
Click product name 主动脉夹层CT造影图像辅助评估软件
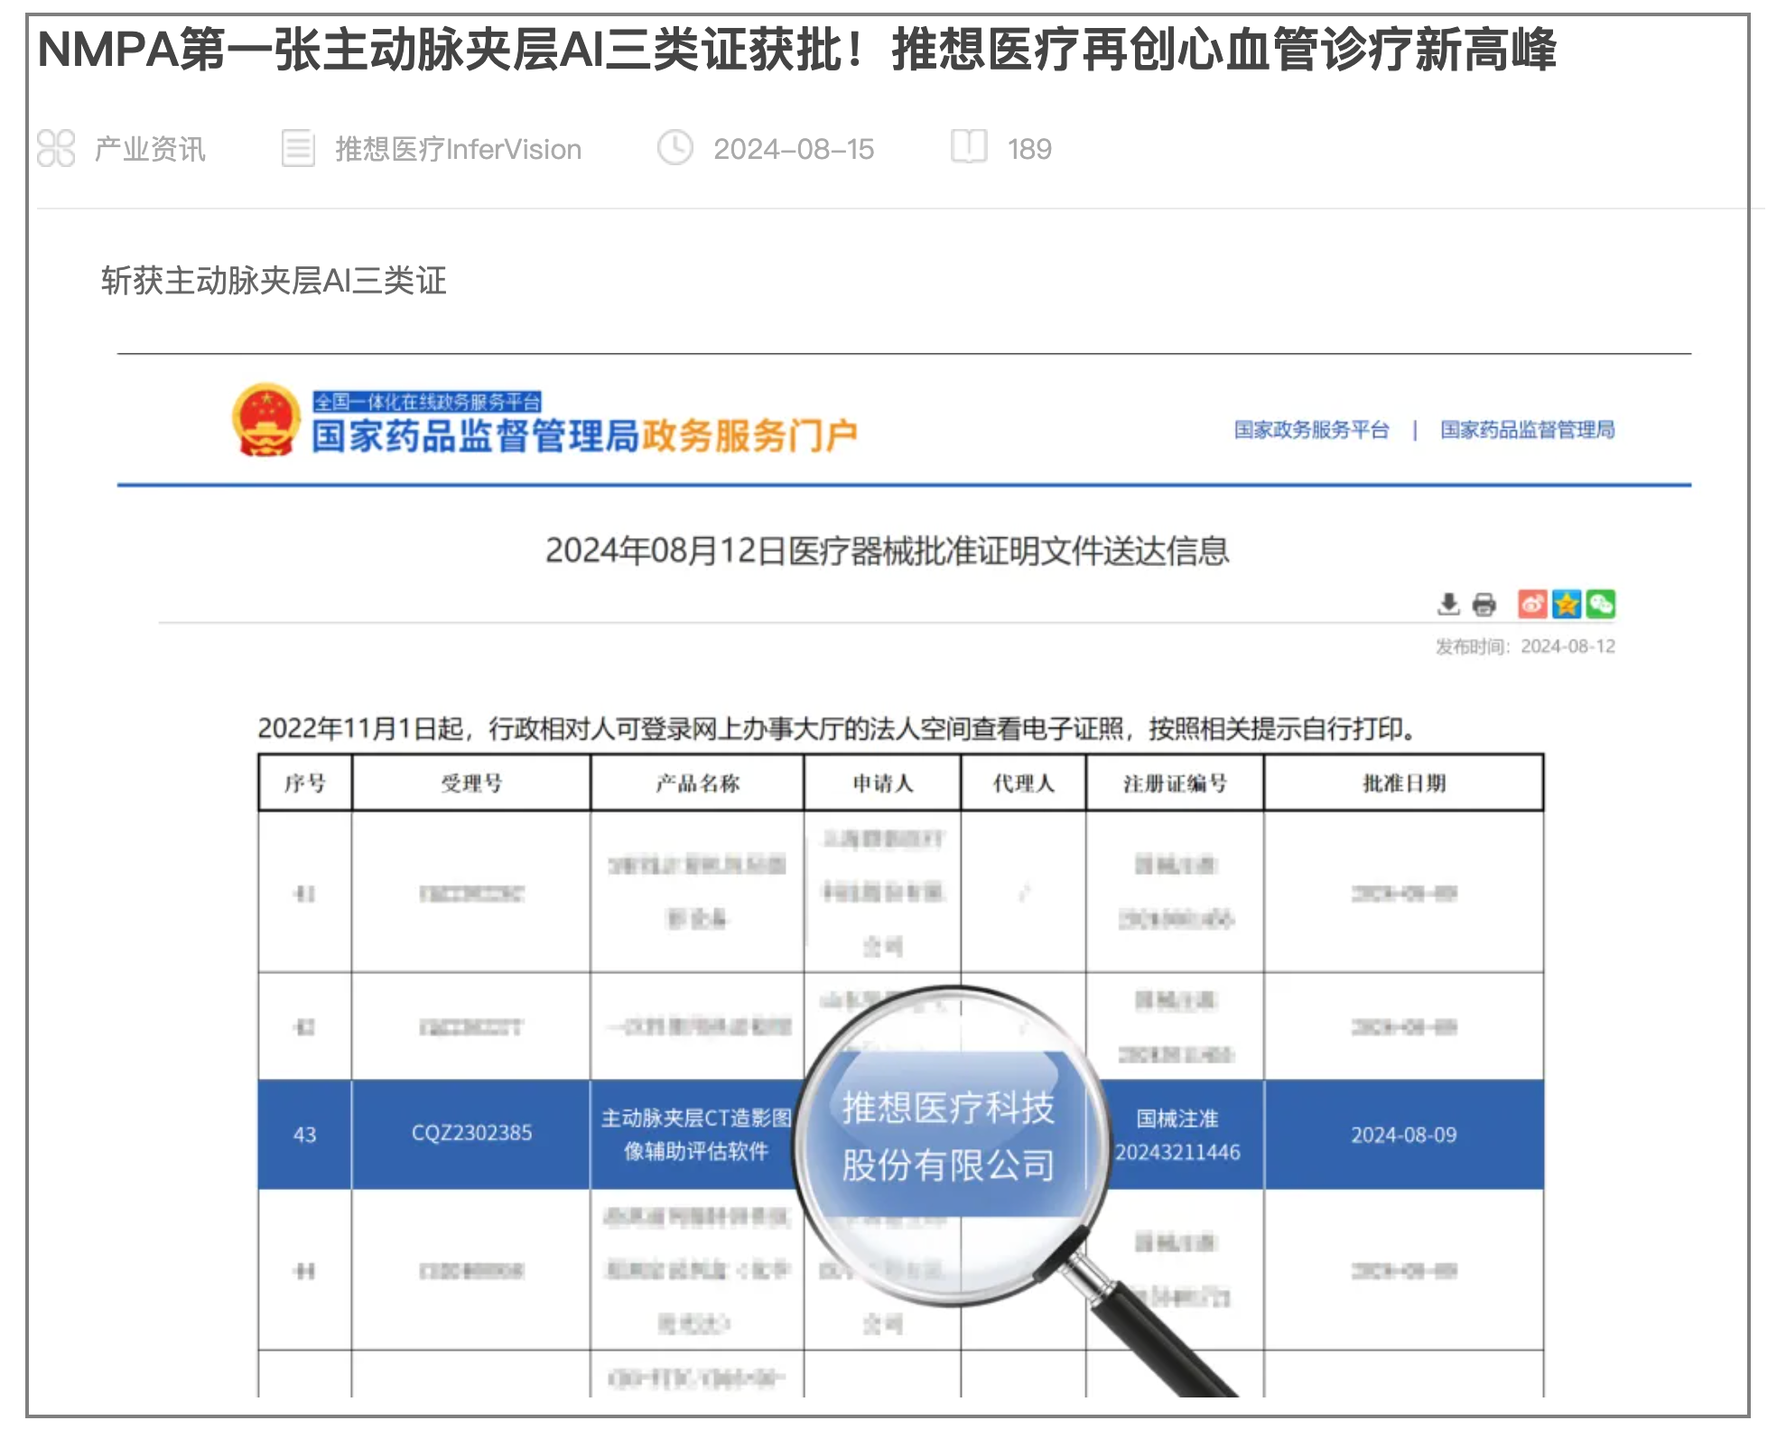pyautogui.click(x=696, y=1135)
